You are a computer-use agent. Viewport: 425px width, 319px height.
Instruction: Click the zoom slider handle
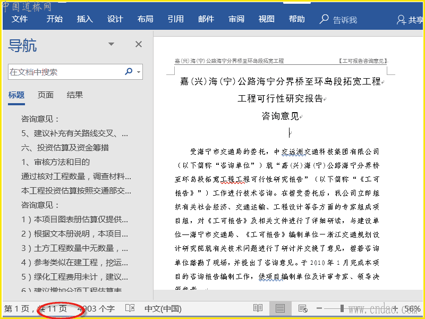point(342,308)
